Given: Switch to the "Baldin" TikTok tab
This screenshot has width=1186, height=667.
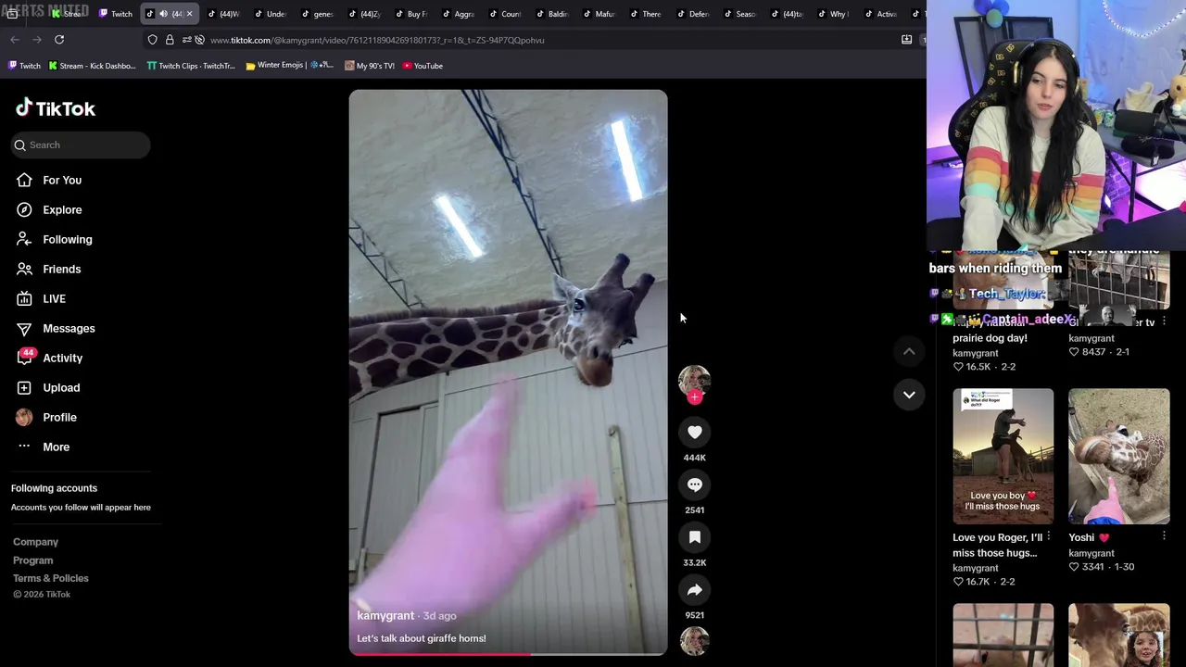Looking at the screenshot, I should click(x=551, y=14).
